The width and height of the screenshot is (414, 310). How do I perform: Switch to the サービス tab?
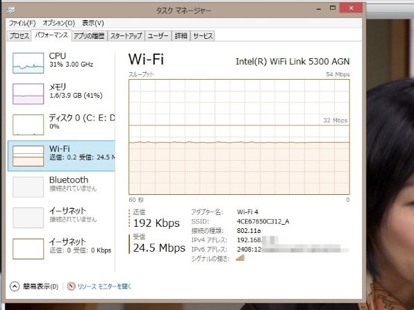pyautogui.click(x=203, y=36)
